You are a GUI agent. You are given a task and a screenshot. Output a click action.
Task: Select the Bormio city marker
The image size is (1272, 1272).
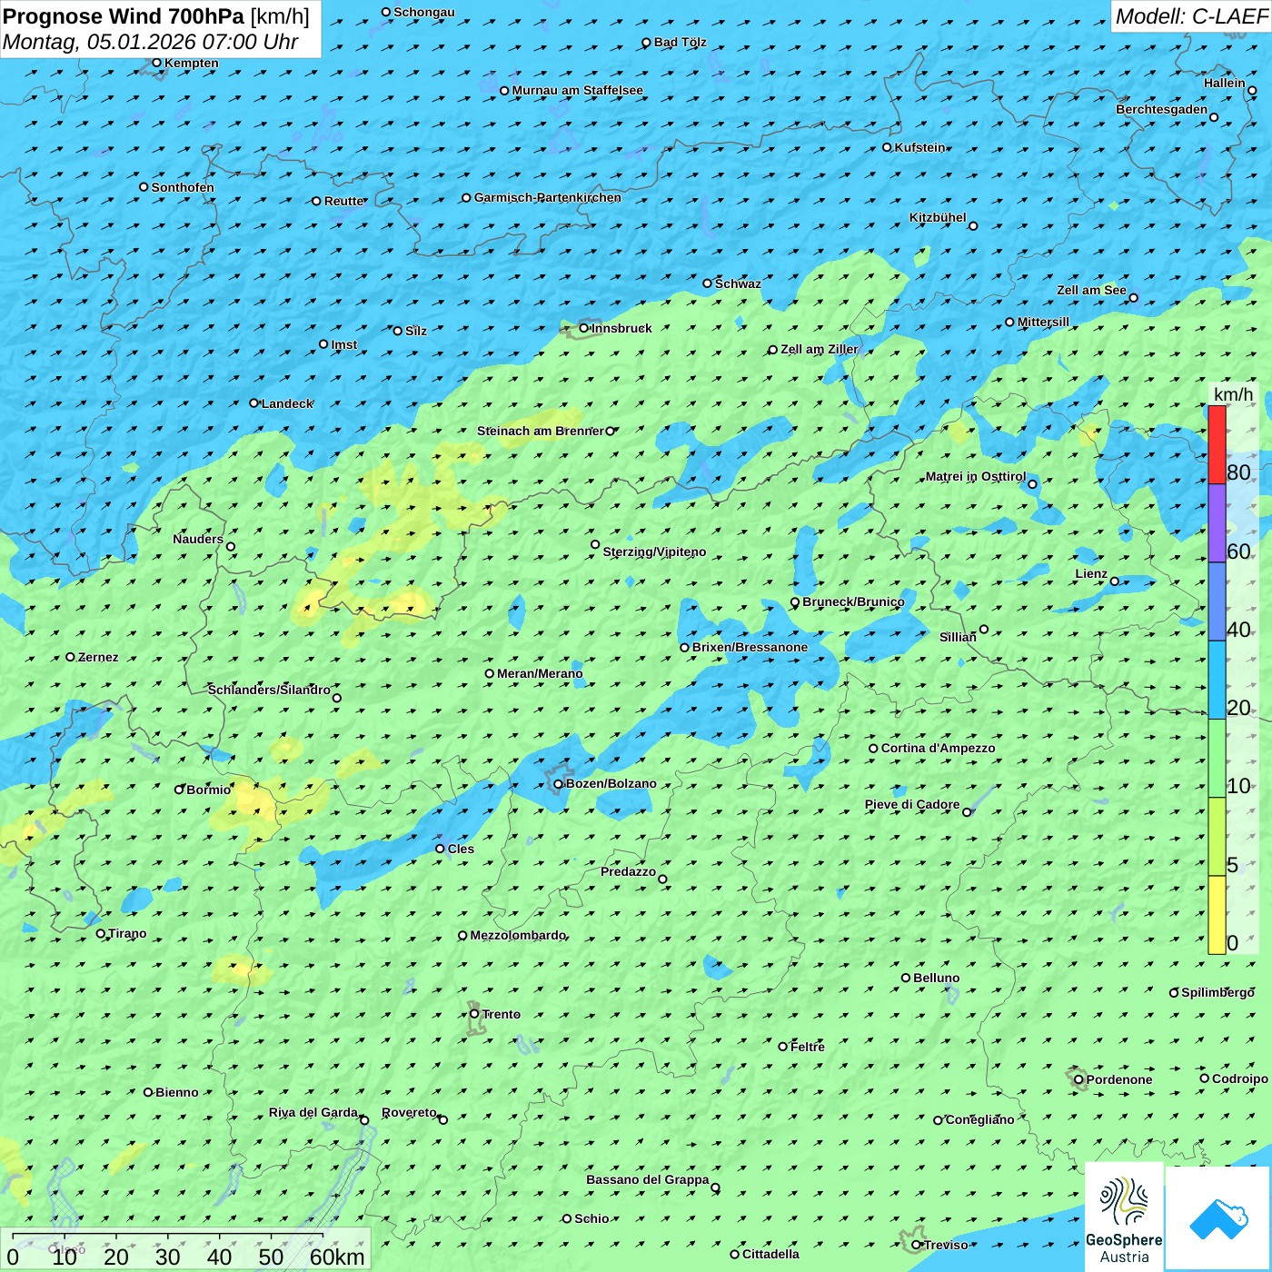[x=180, y=790]
